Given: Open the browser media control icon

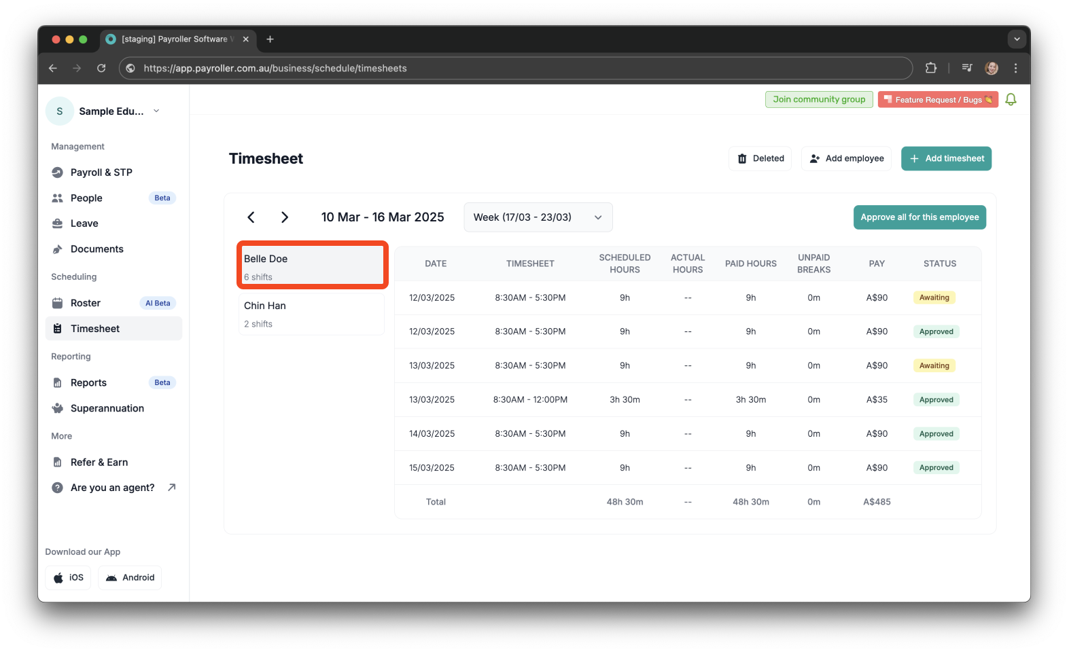Looking at the screenshot, I should click(x=967, y=68).
